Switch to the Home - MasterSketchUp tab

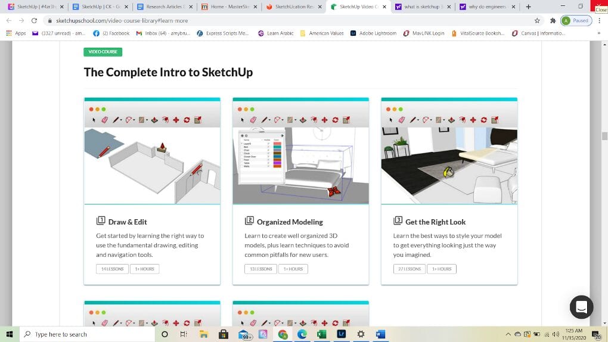229,7
